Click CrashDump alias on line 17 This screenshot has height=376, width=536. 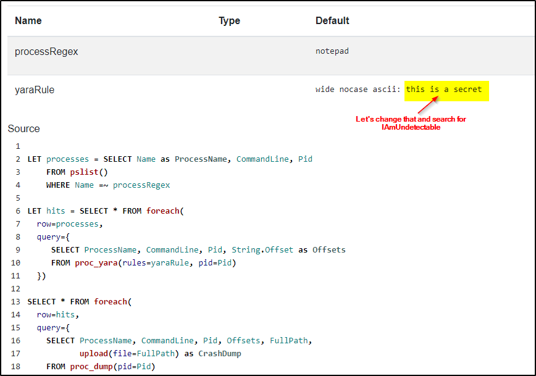tap(219, 354)
